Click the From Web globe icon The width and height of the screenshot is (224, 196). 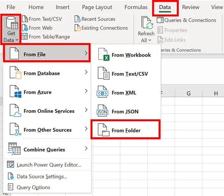[25, 28]
